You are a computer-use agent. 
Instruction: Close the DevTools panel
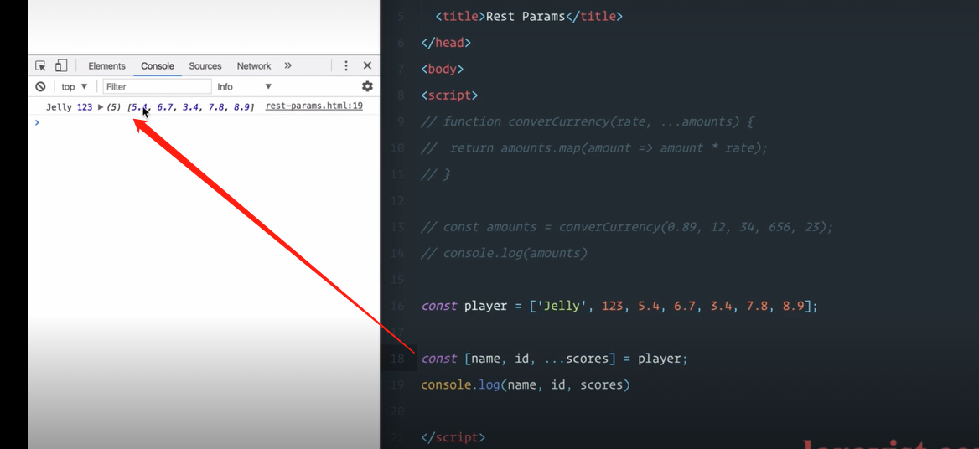pos(367,65)
